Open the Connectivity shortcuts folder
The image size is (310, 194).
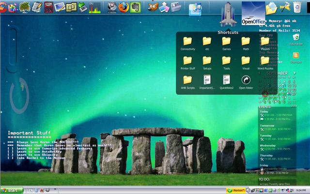[x=187, y=42]
